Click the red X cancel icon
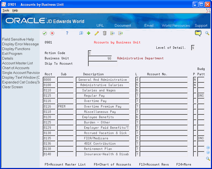This screenshot has width=212, height=169. (52, 33)
